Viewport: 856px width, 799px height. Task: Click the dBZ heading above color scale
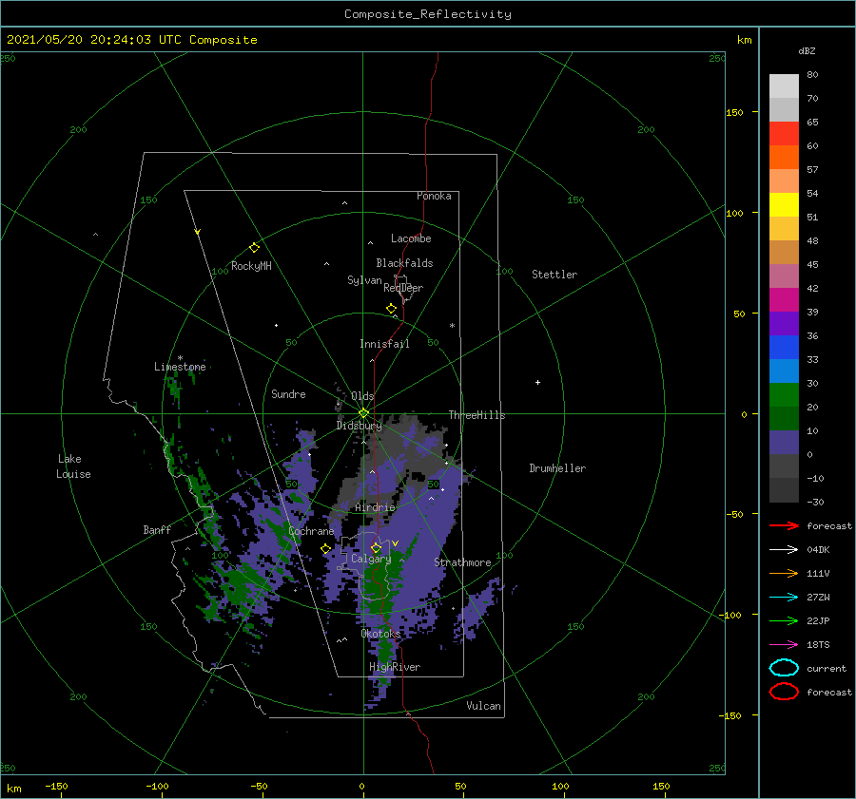[x=807, y=50]
